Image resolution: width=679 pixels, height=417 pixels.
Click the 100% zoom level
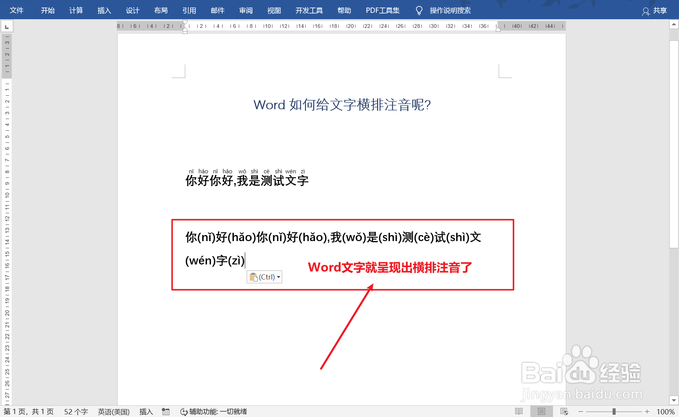click(665, 412)
